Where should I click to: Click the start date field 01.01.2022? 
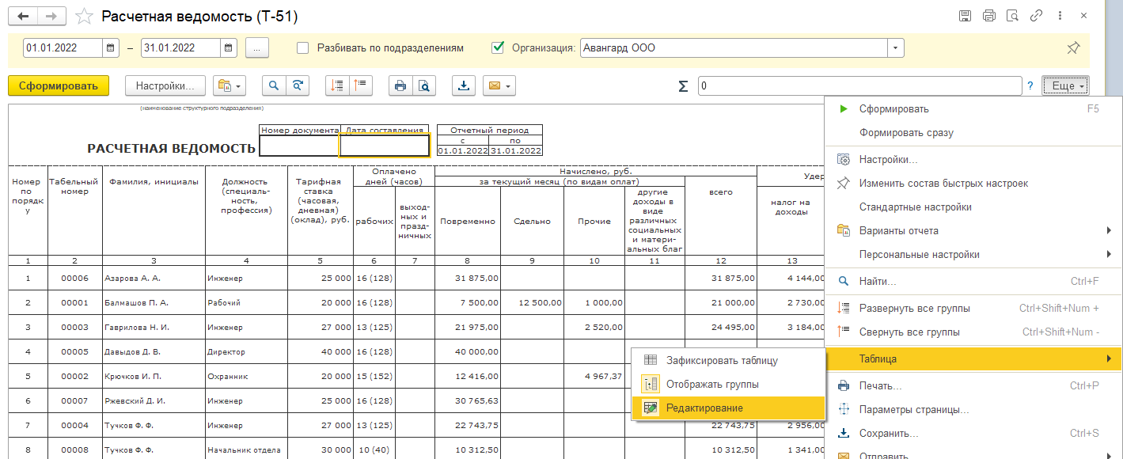pos(63,48)
